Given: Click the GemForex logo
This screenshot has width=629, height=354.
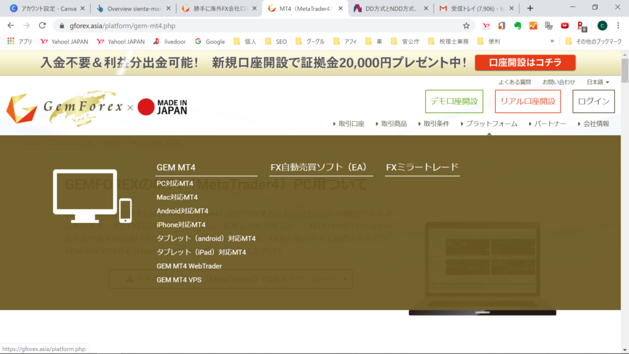Looking at the screenshot, I should [61, 109].
